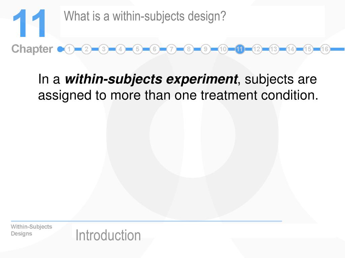Navigate to chapter 15 marker
345x258 pixels.
pos(308,49)
